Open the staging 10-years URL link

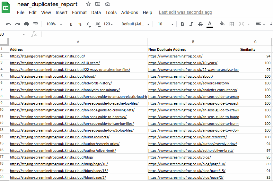pos(55,63)
